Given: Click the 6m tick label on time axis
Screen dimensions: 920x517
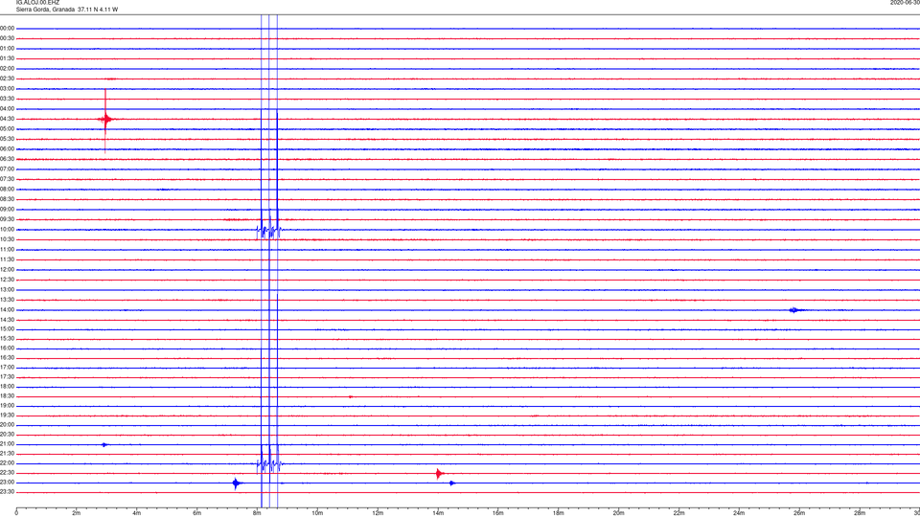Looking at the screenshot, I should point(197,513).
